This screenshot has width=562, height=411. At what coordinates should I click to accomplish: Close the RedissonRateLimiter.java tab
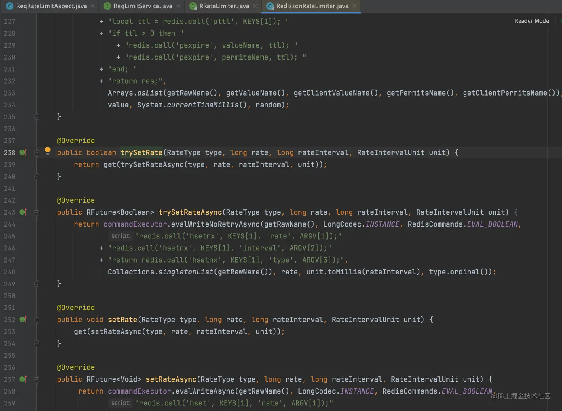click(354, 6)
